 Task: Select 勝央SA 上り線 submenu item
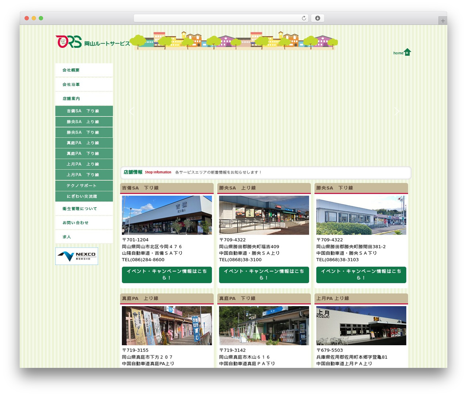click(x=84, y=122)
